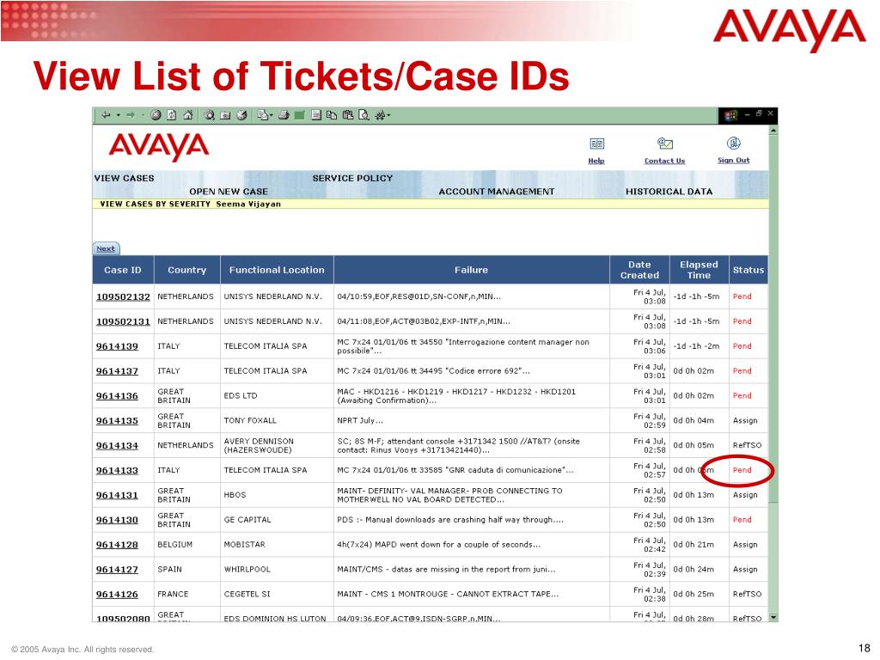Click the Help icon
Screen dimensions: 880x660
596,144
